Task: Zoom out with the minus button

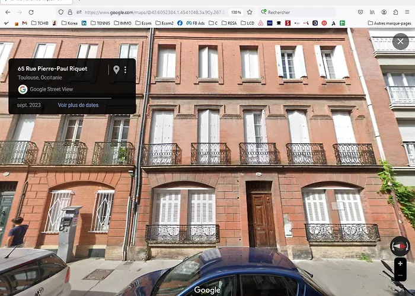Action: tap(401, 275)
